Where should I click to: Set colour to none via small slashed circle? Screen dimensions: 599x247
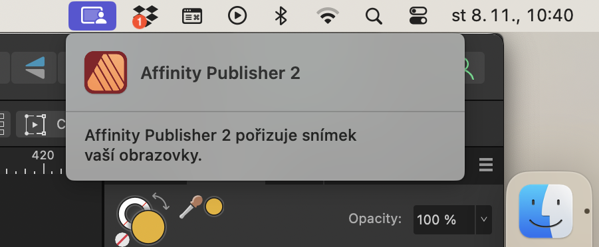click(x=122, y=240)
